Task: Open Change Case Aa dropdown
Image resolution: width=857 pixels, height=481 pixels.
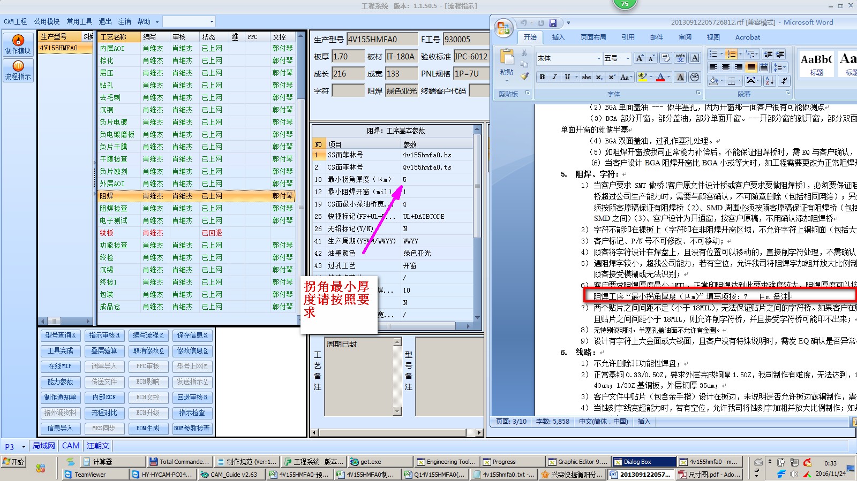Action: click(x=625, y=77)
